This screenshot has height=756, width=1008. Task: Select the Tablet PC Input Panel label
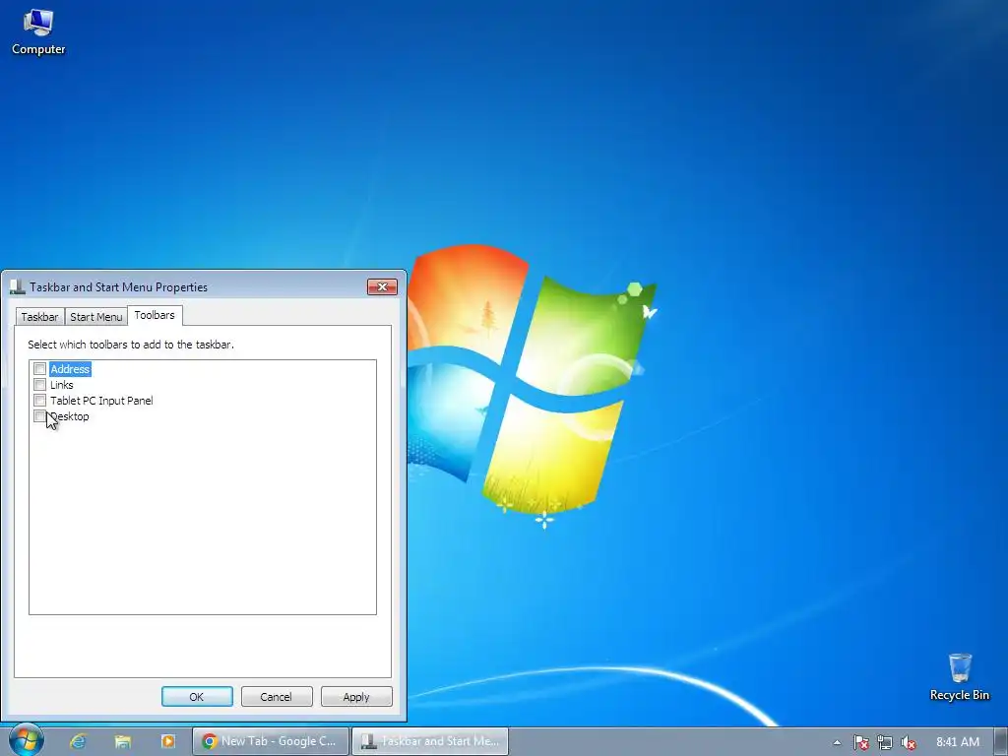point(101,401)
